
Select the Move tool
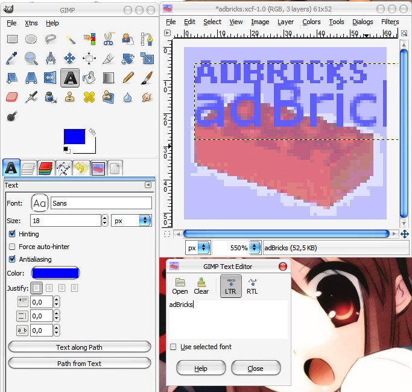pos(70,58)
